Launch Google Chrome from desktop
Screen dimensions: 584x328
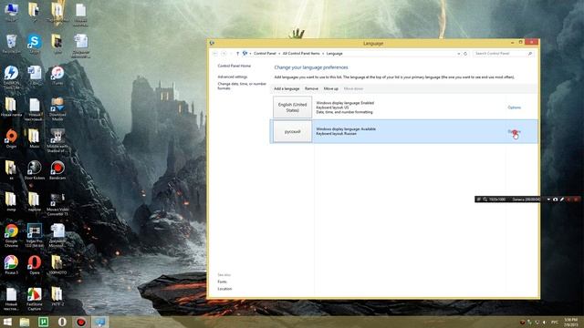(x=11, y=235)
